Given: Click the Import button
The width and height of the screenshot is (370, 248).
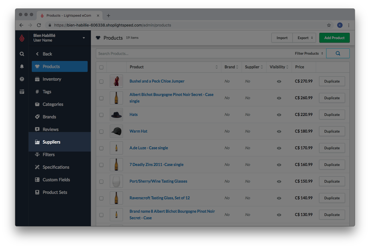Looking at the screenshot, I should click(282, 38).
